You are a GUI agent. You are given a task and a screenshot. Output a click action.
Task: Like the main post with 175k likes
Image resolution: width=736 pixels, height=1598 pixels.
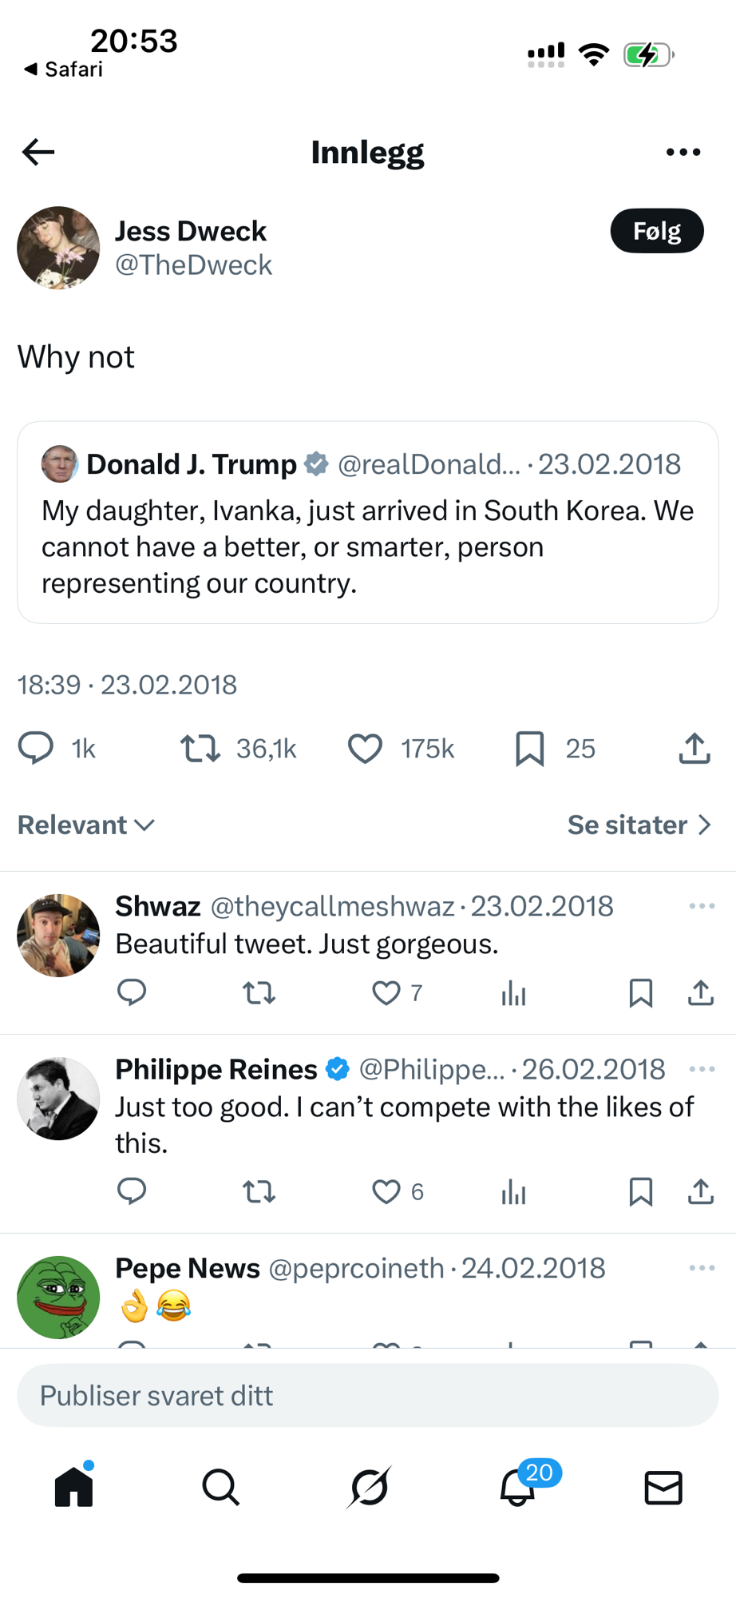tap(365, 749)
